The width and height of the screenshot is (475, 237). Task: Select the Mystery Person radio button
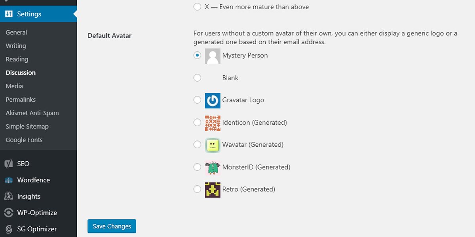coord(197,55)
